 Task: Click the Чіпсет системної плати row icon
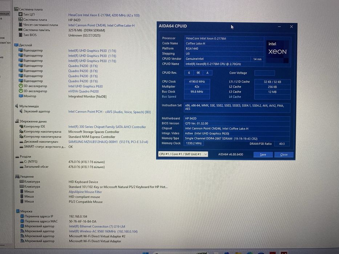(x=21, y=25)
